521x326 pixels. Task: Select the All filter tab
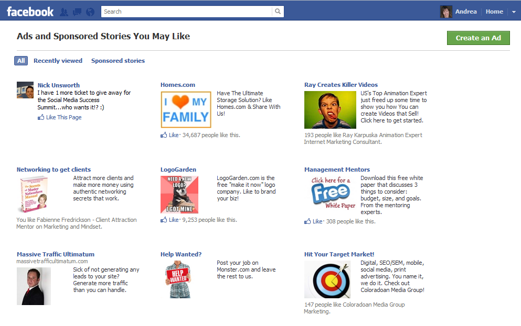(x=21, y=61)
